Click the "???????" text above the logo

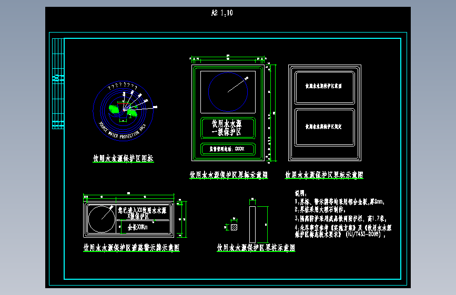click(123, 86)
